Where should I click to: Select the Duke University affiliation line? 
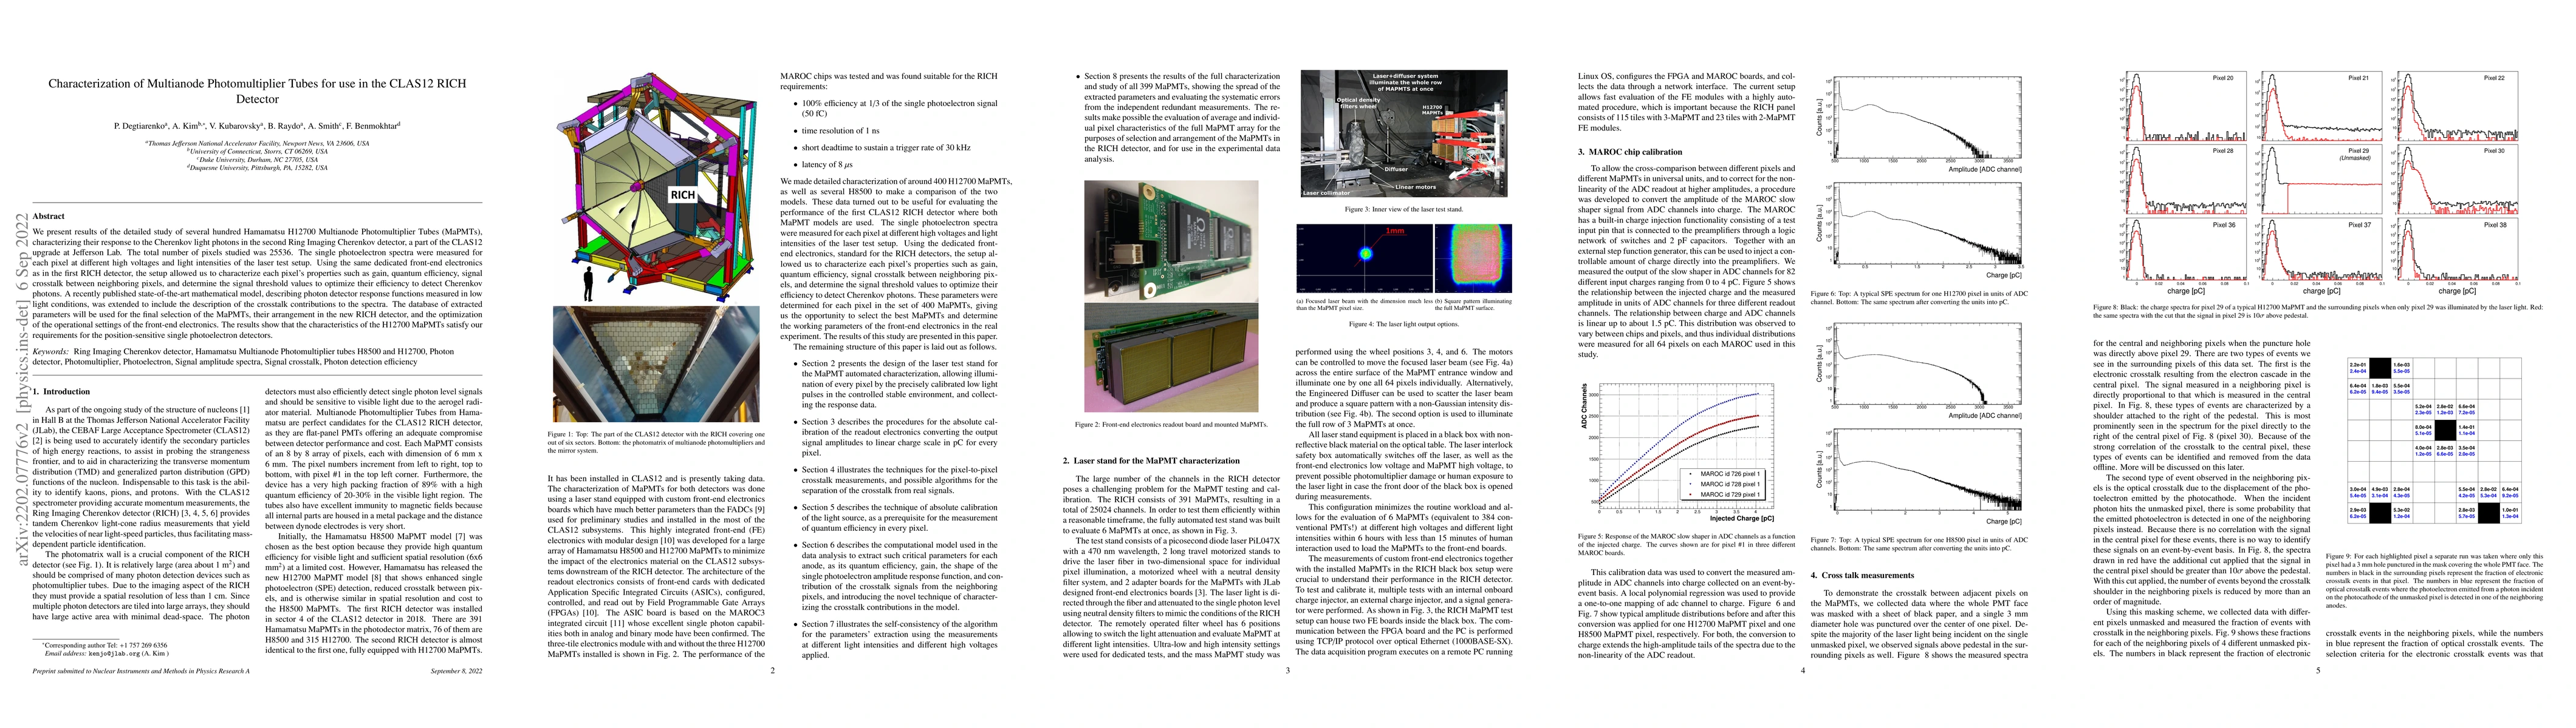(x=257, y=160)
